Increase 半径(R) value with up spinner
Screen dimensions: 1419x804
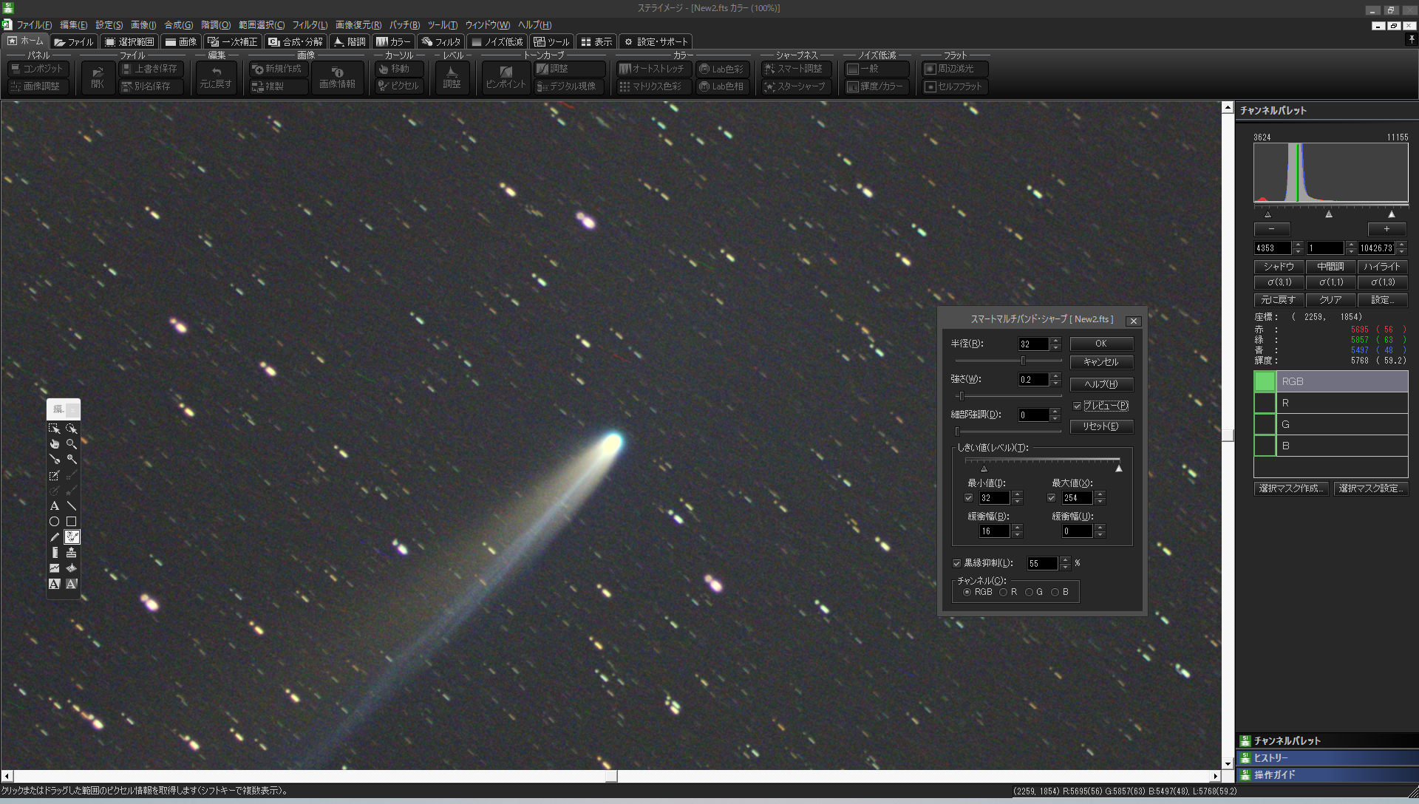pos(1055,341)
